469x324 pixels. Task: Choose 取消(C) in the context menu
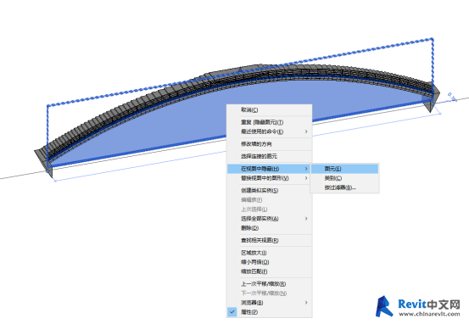pos(269,109)
